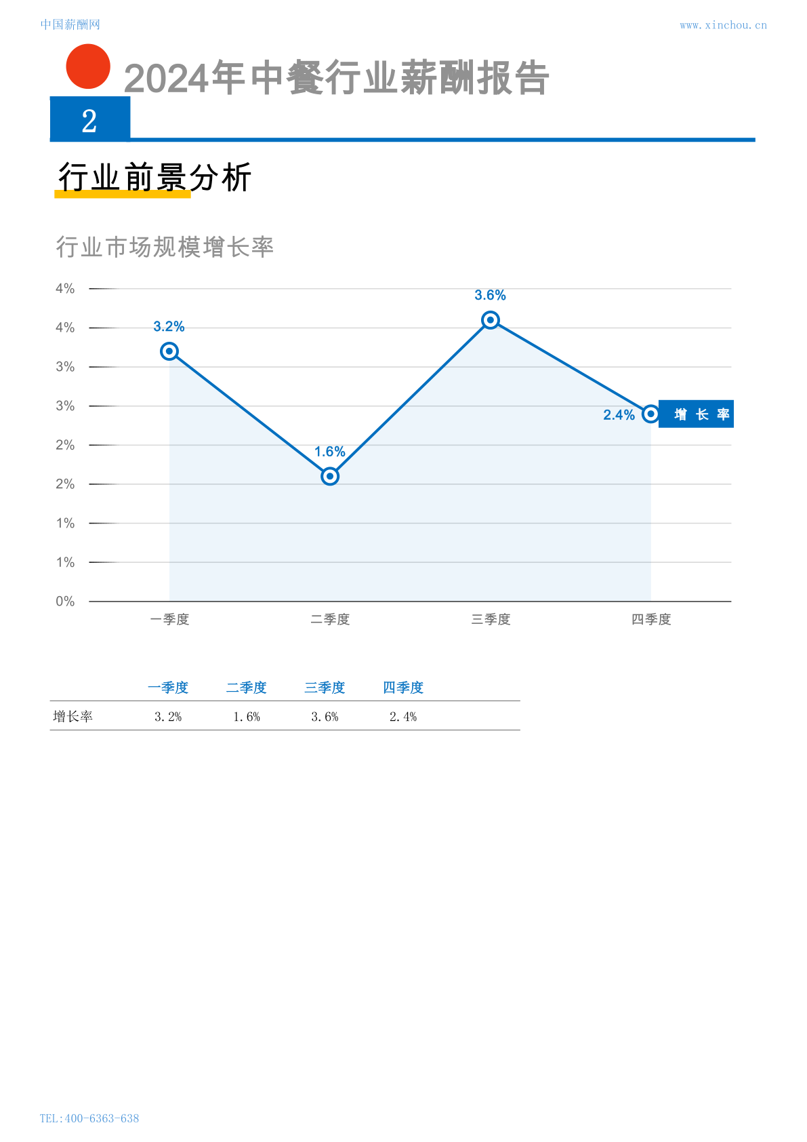Screen dimensions: 807x1142
Task: Click the 1.6% table cell
Action: pyautogui.click(x=247, y=717)
